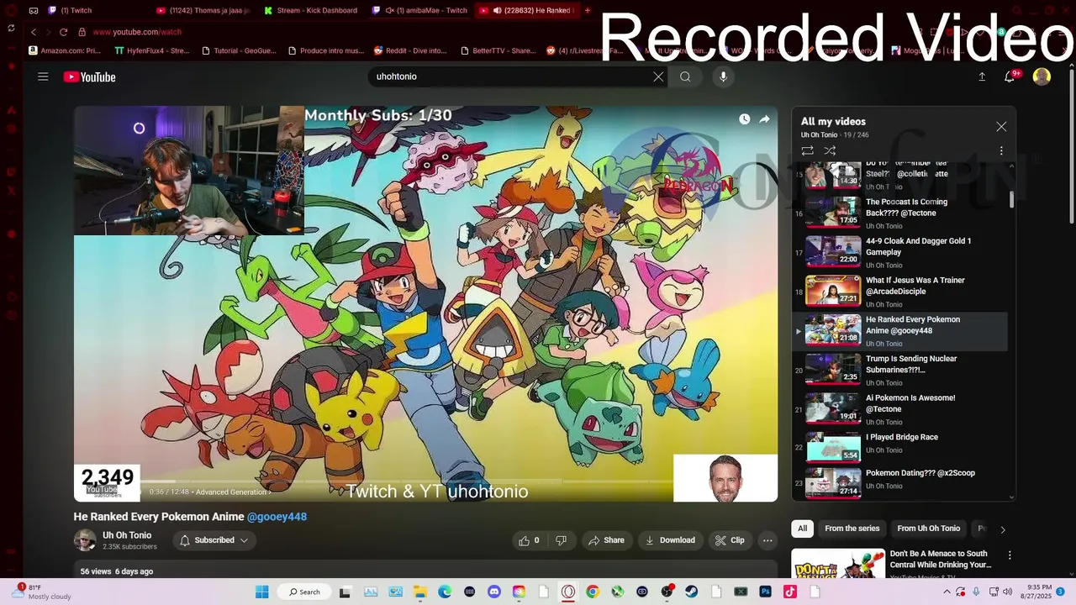The width and height of the screenshot is (1076, 605).
Task: Switch to the amibaMae - Twitch tab
Action: (x=419, y=10)
